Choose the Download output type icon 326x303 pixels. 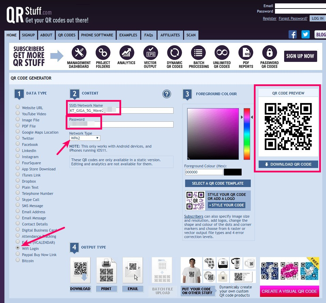pyautogui.click(x=80, y=270)
